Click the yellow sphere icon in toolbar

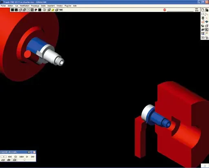[x=53, y=10]
